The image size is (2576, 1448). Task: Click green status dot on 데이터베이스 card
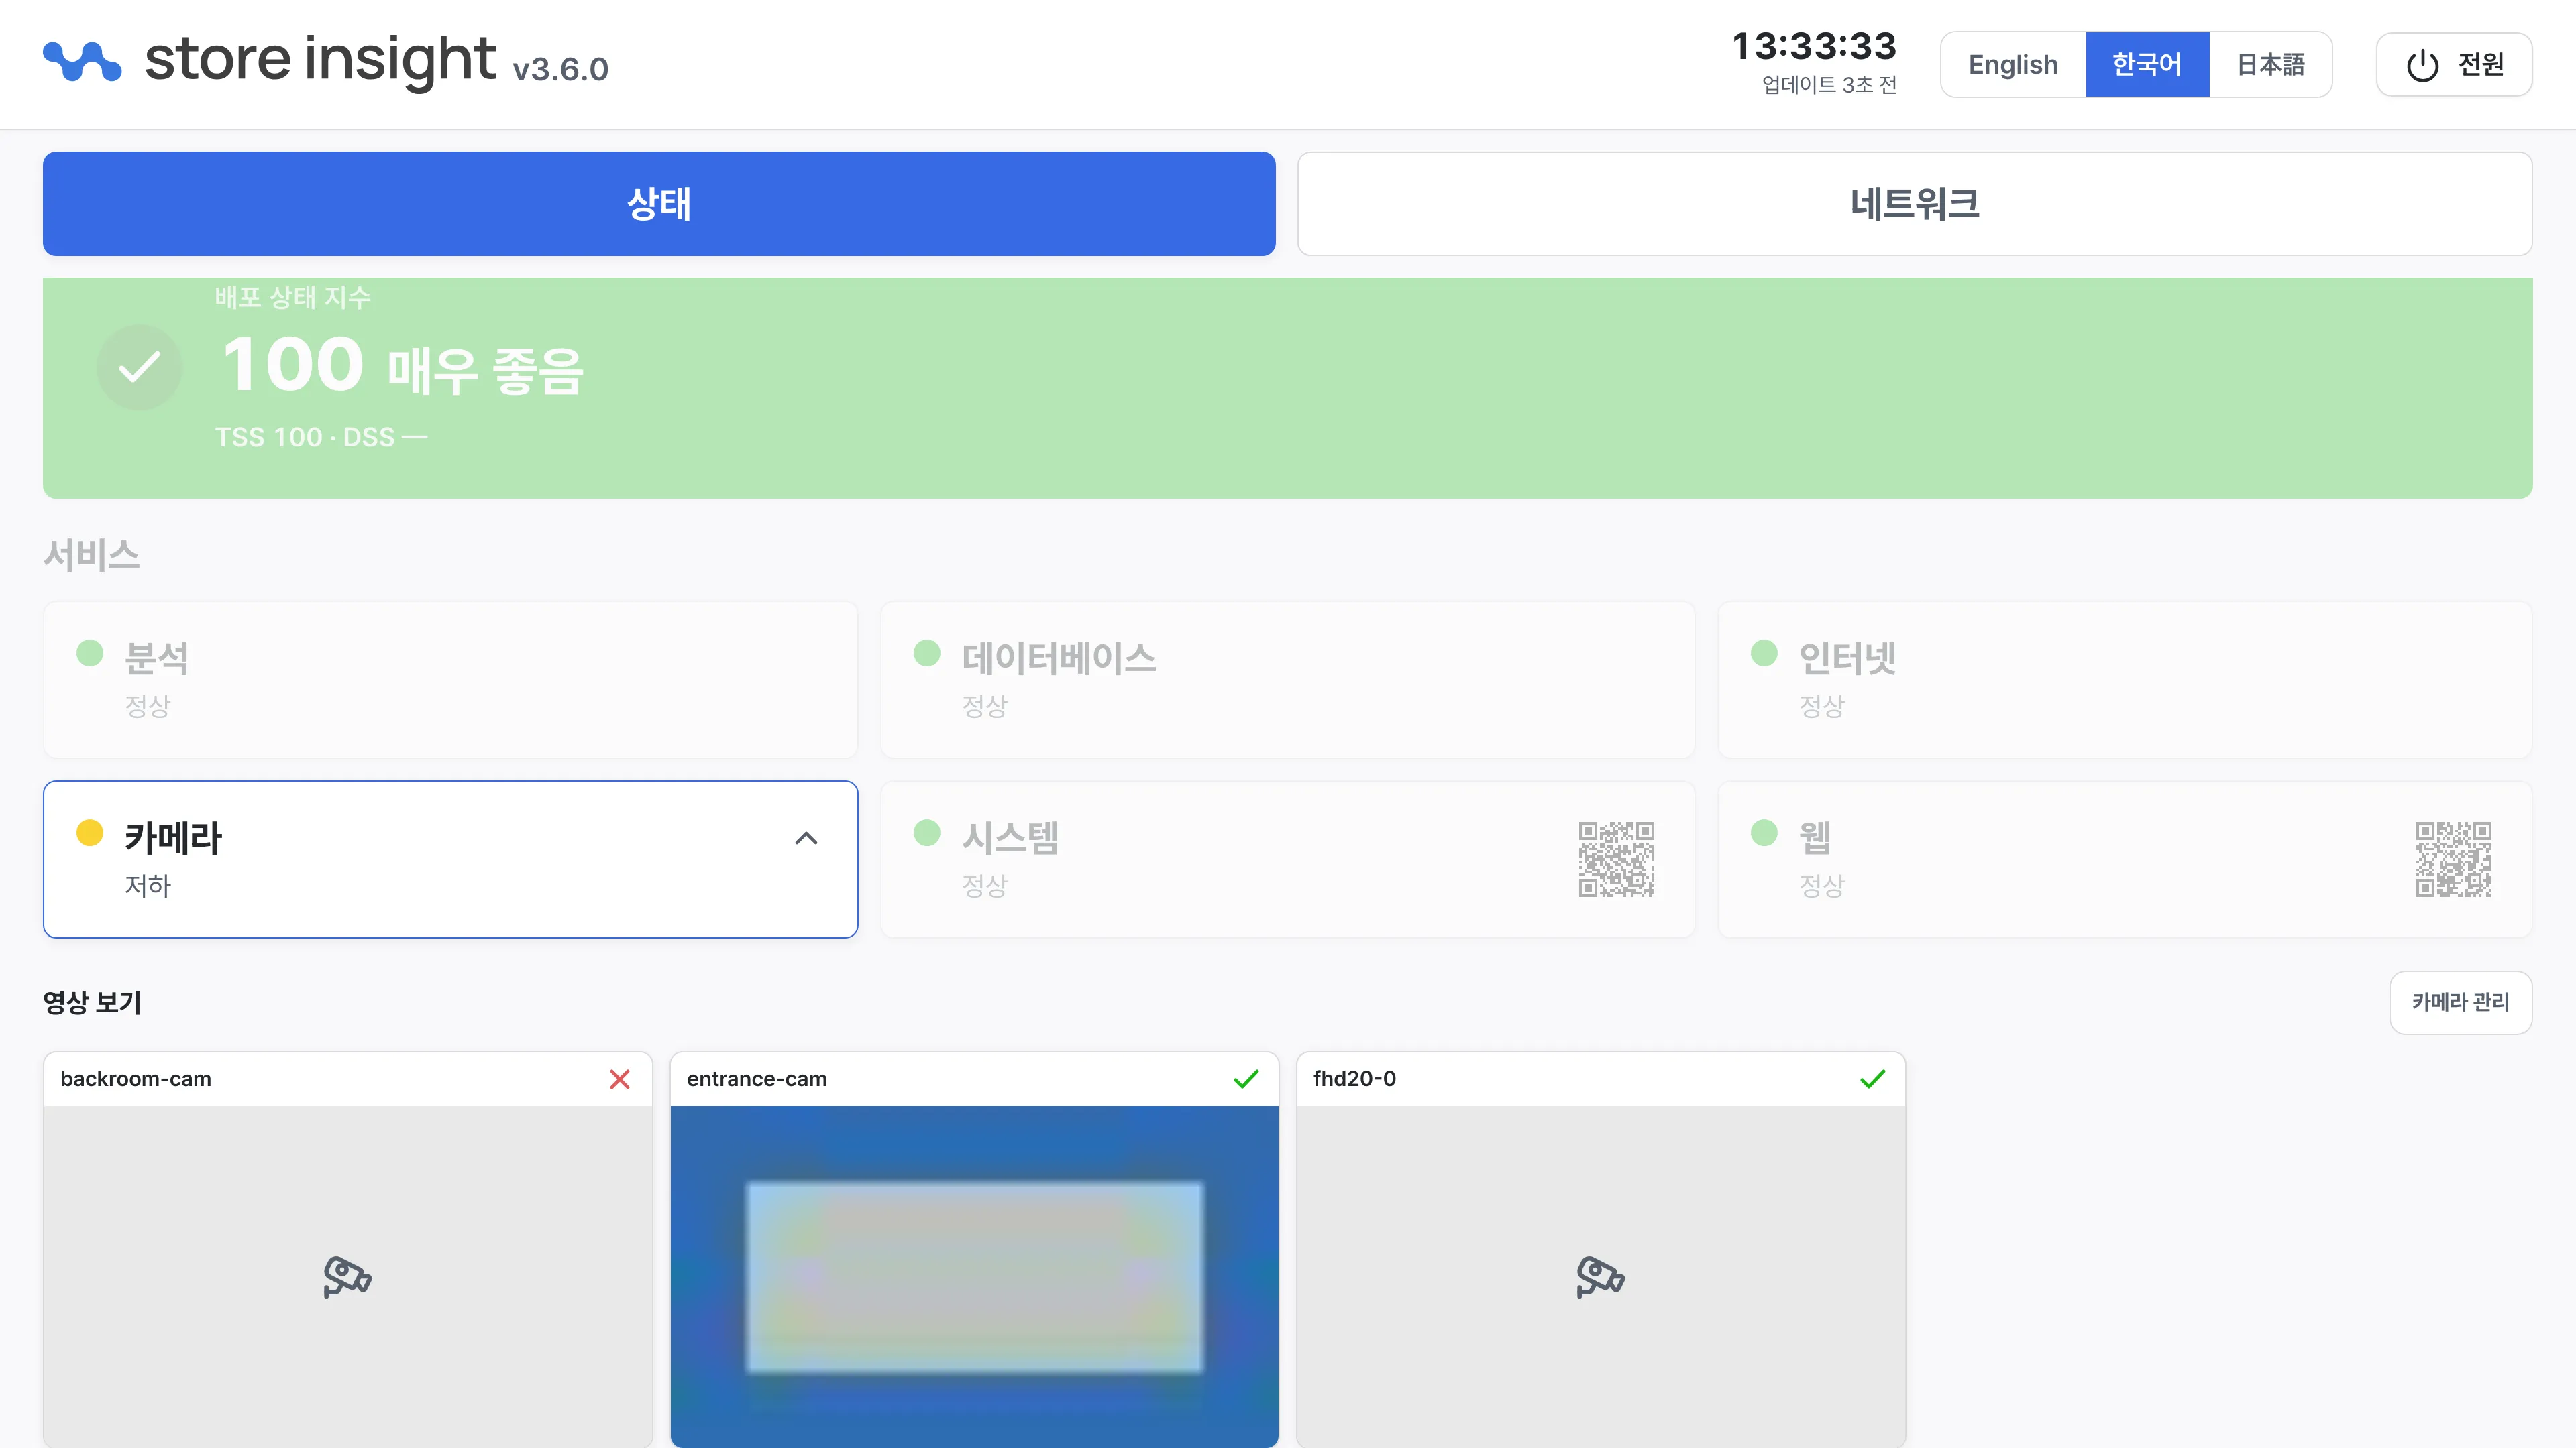coord(927,652)
